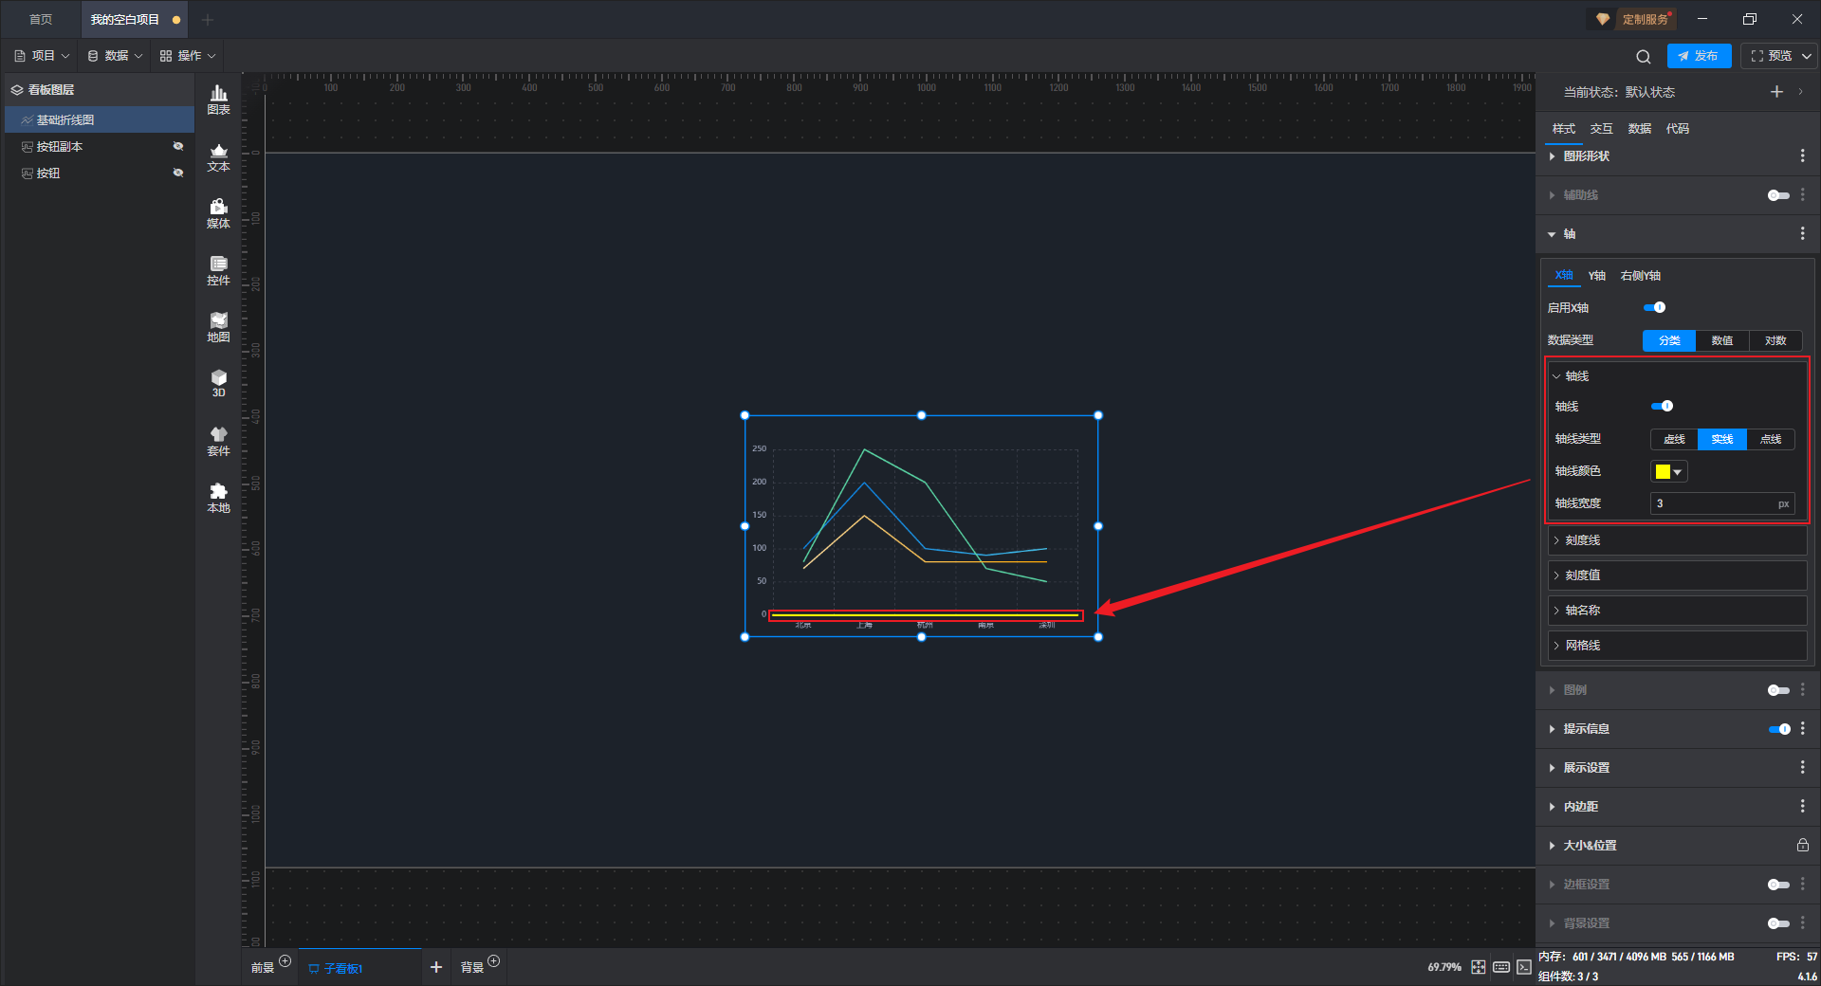Viewport: 1821px width, 986px height.
Task: Select the 子看板1 board tab
Action: click(359, 968)
